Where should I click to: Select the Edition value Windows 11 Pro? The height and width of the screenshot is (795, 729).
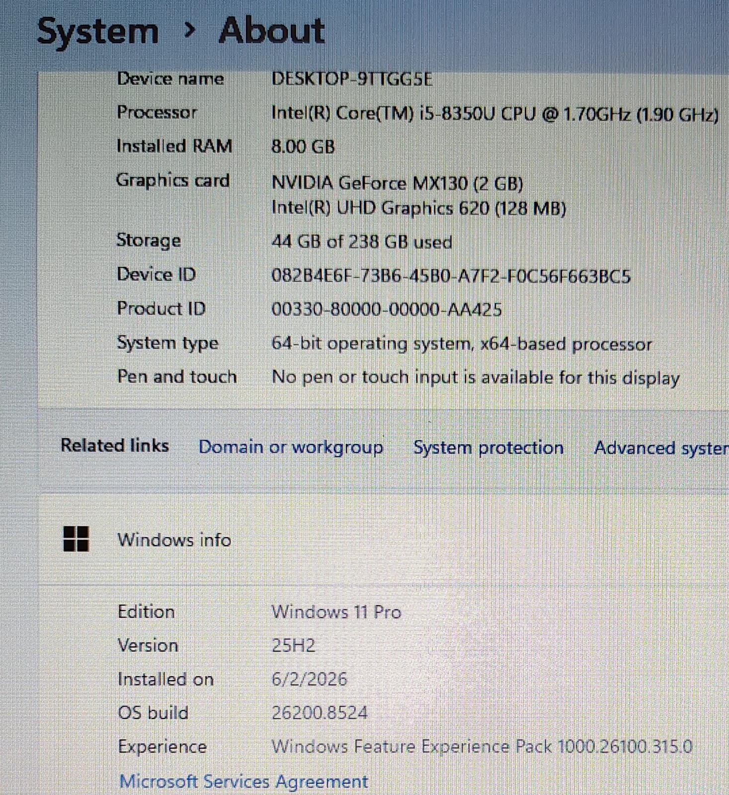pos(336,612)
